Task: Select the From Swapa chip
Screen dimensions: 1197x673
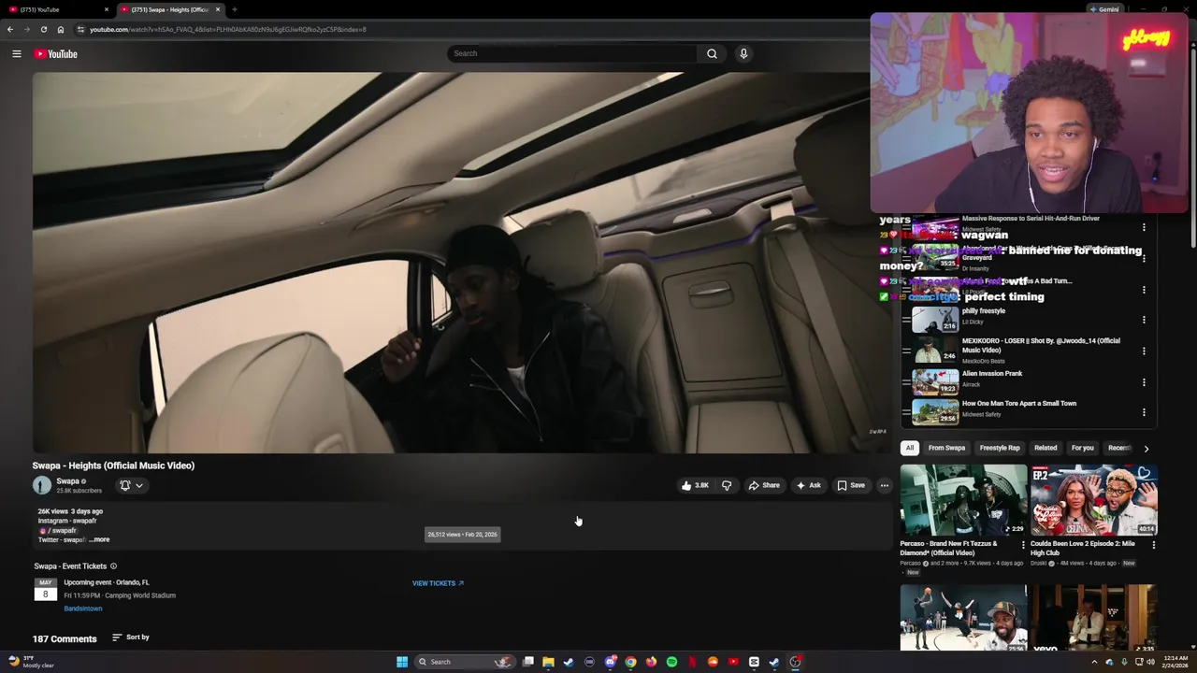Action: 946,448
